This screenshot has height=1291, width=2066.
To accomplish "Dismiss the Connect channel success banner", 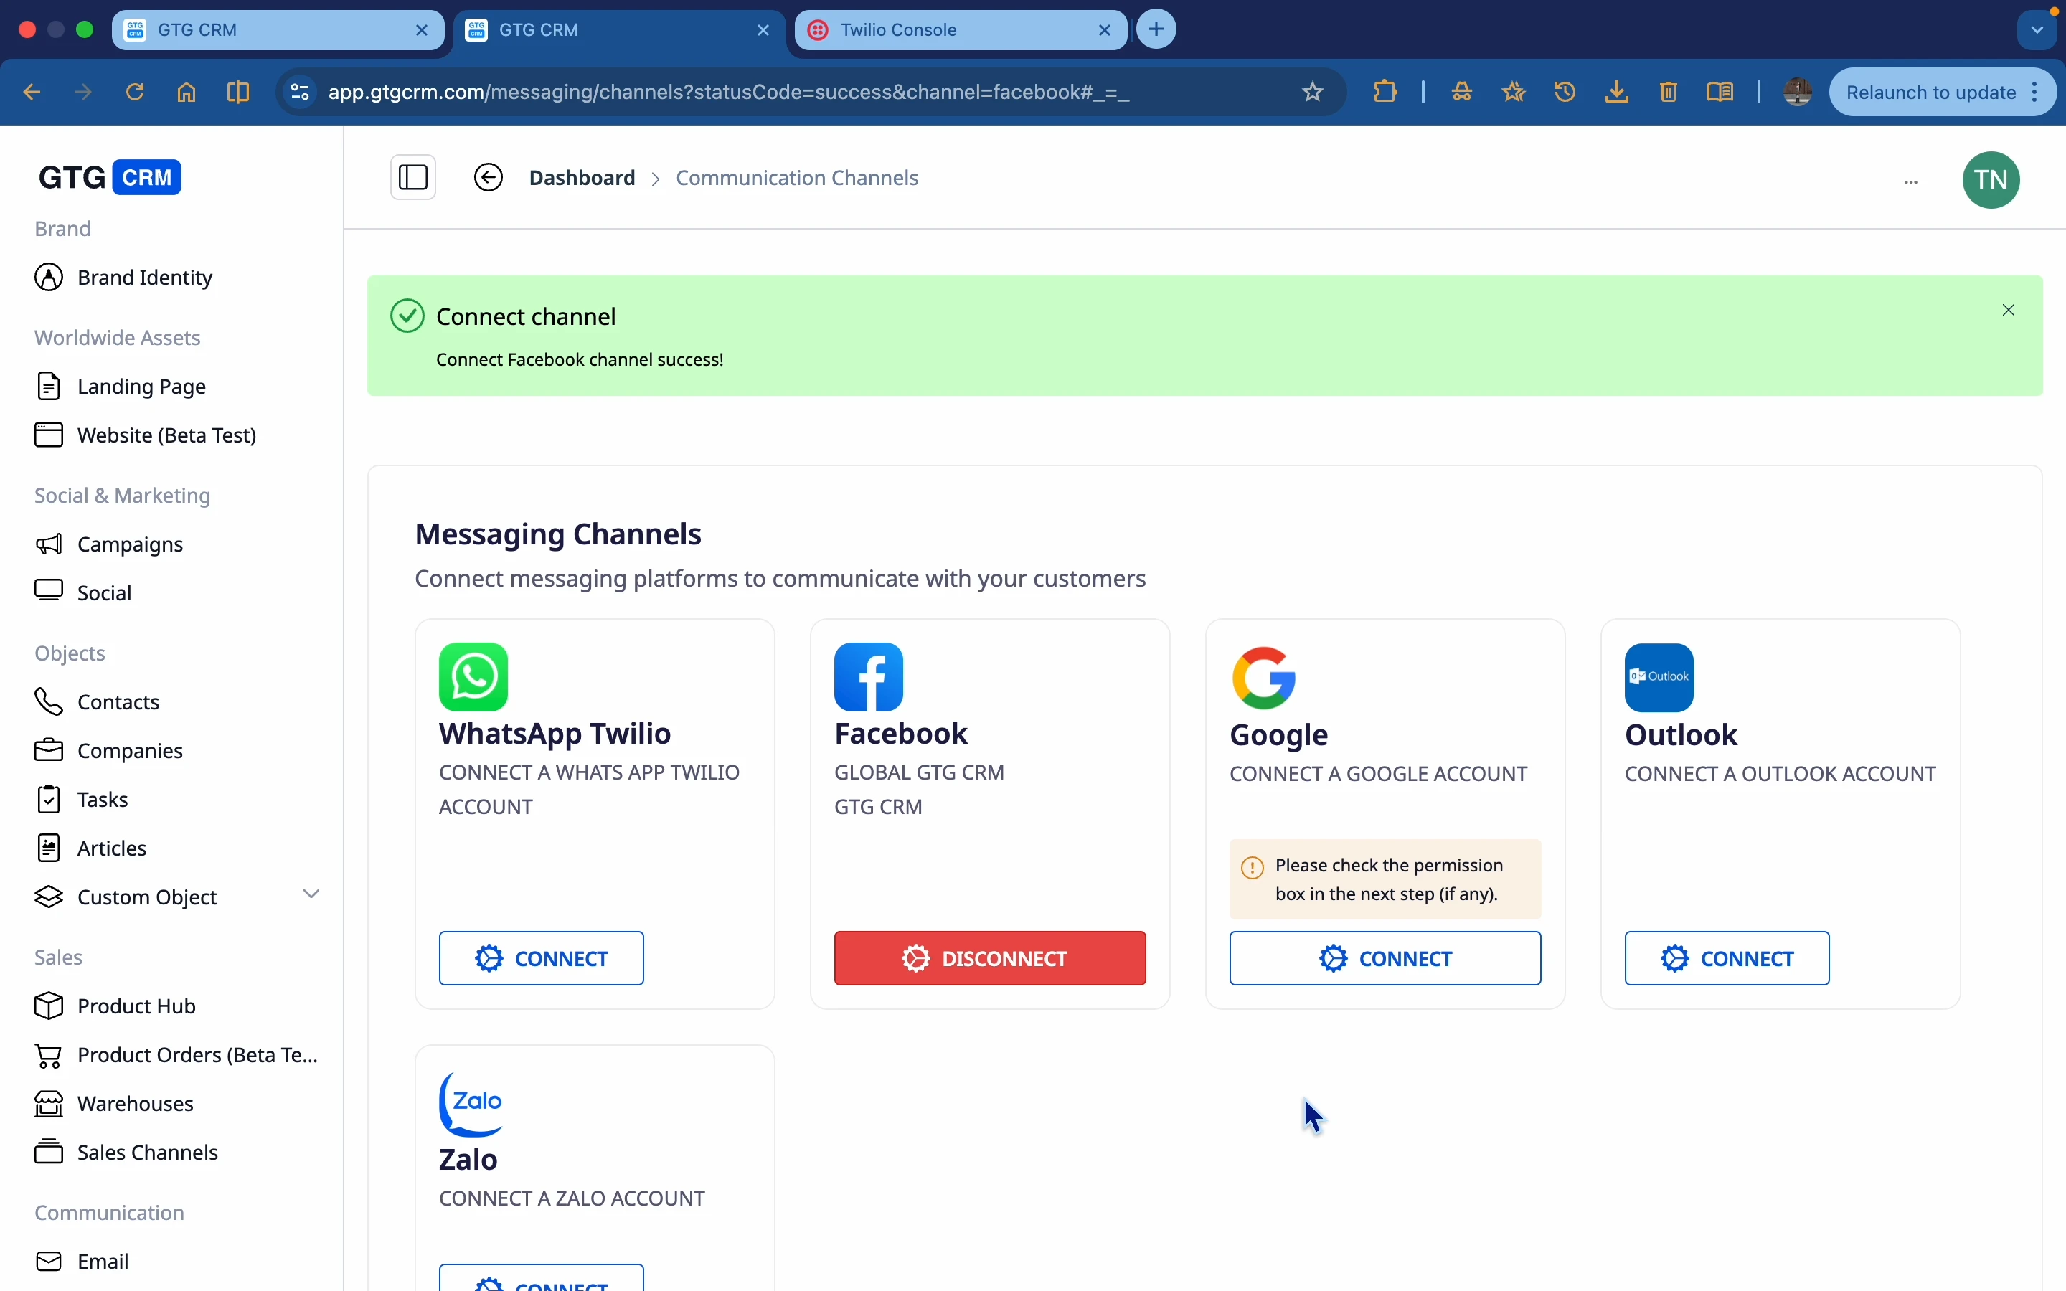I will pyautogui.click(x=2007, y=309).
